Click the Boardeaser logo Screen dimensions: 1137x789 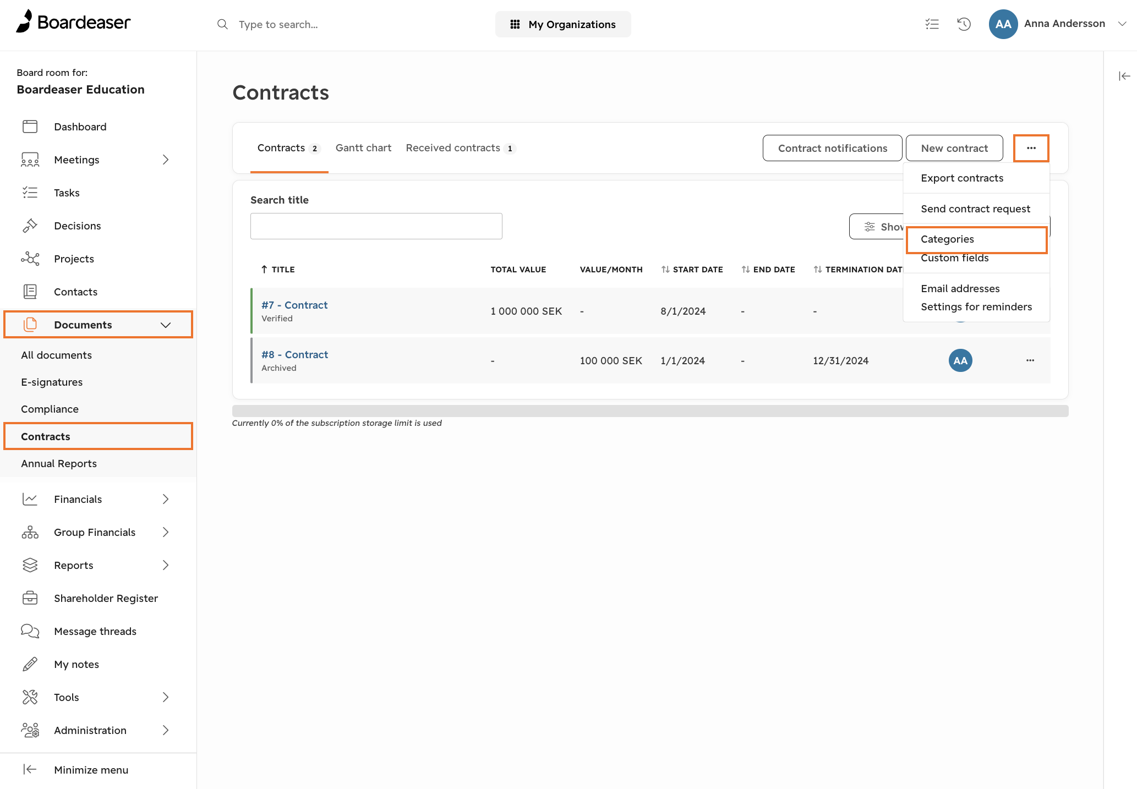pyautogui.click(x=73, y=21)
